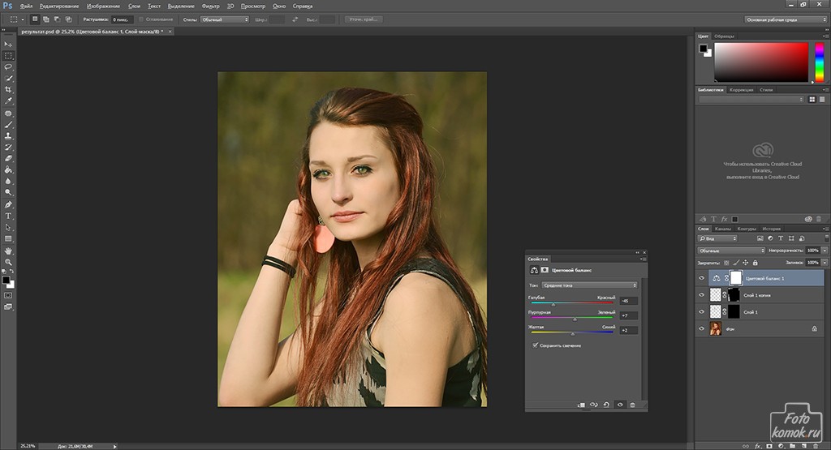Open the fill (Заливка) slider arrow
831x450 pixels.
tap(825, 263)
